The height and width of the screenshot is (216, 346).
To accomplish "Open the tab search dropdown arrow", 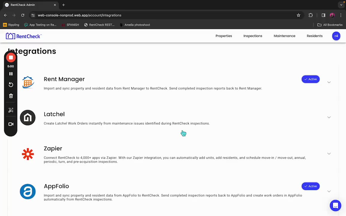I will coord(341,5).
